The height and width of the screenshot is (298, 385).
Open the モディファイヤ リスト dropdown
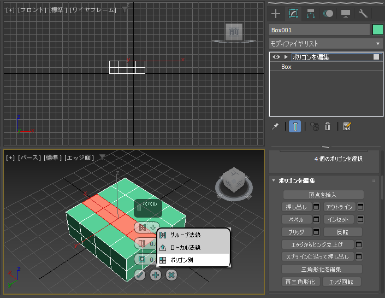pos(326,44)
